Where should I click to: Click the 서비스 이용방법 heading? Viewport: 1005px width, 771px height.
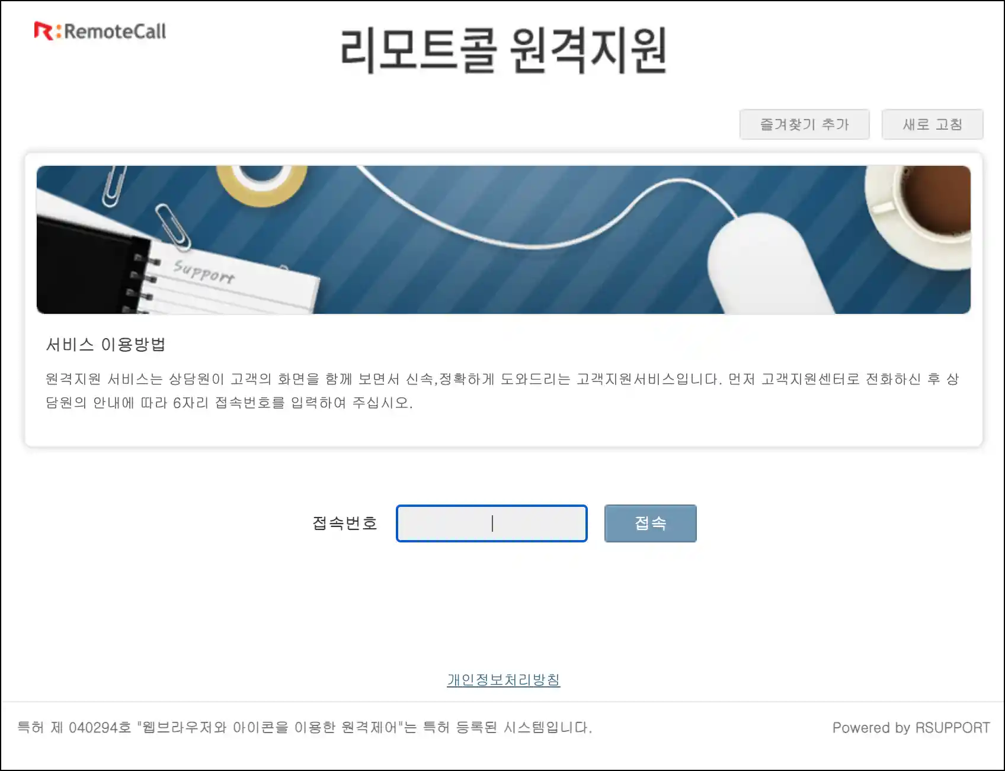(x=105, y=344)
